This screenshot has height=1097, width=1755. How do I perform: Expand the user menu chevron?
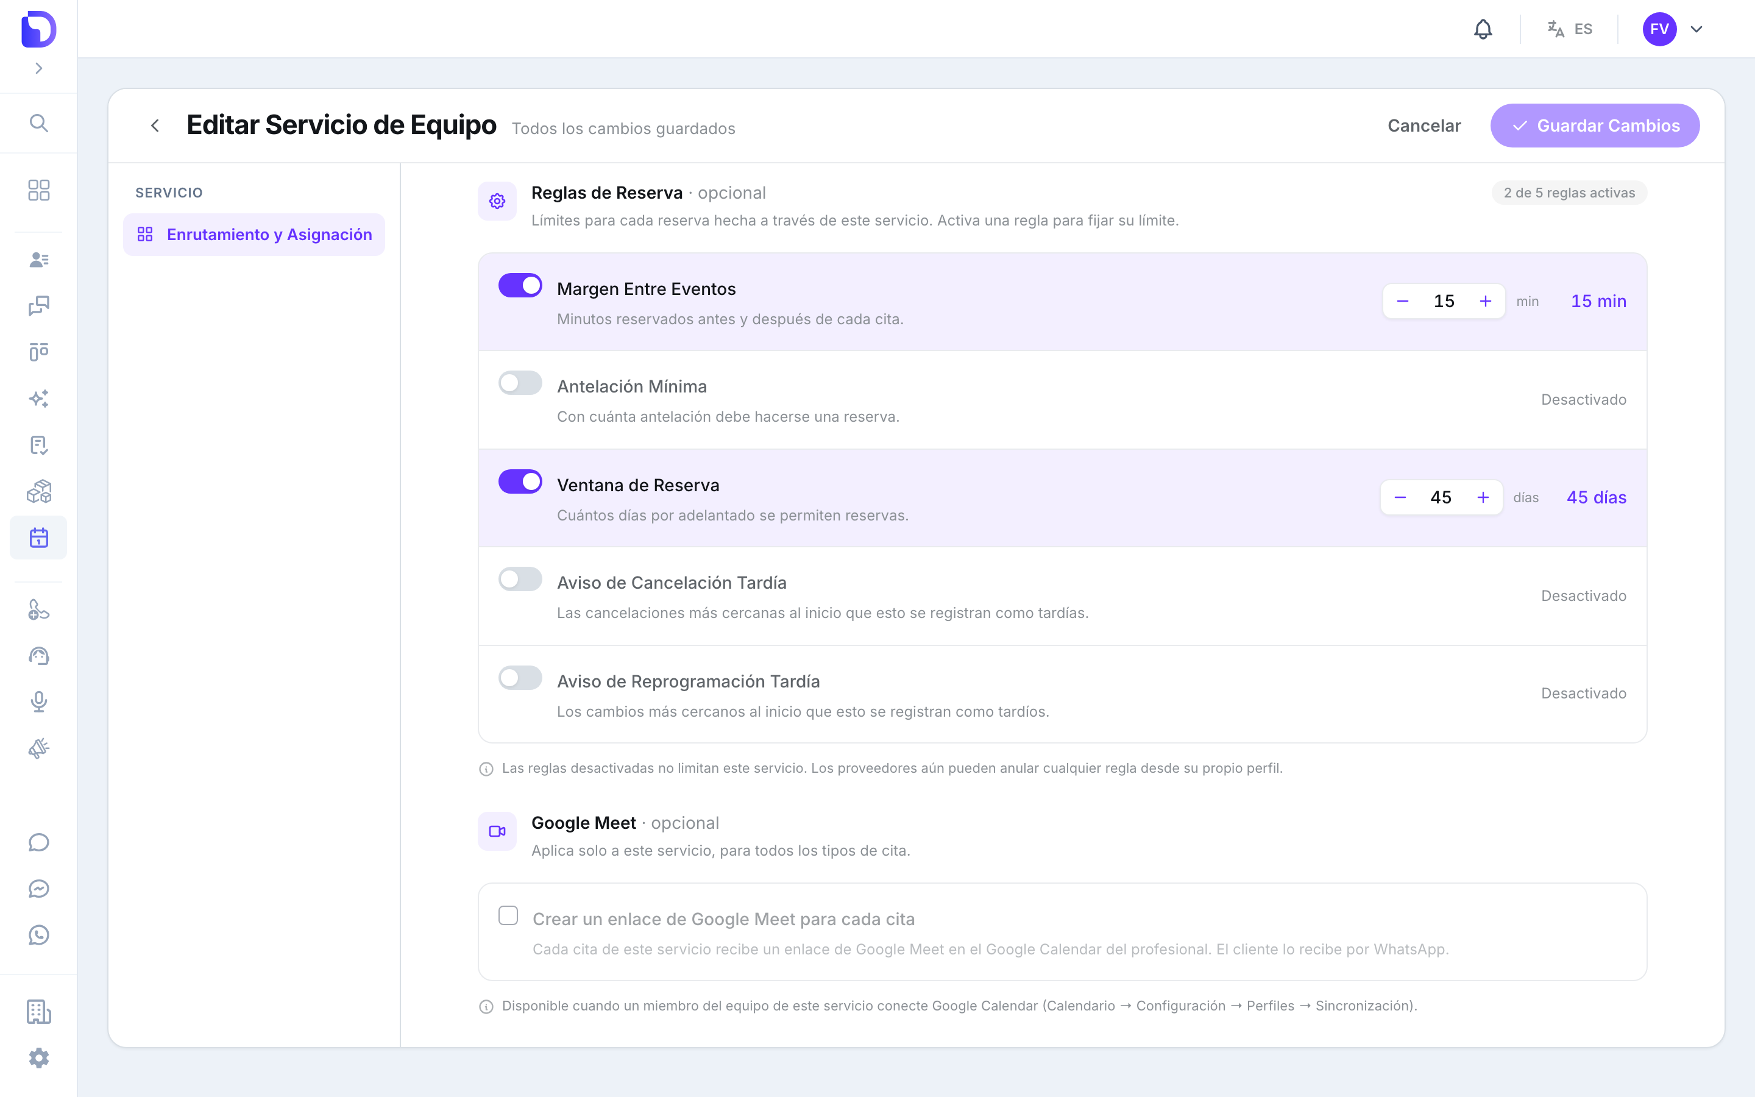point(1696,29)
